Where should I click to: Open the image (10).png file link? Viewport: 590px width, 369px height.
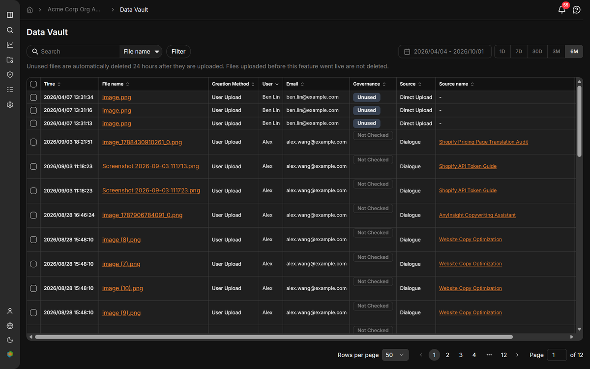pos(122,288)
